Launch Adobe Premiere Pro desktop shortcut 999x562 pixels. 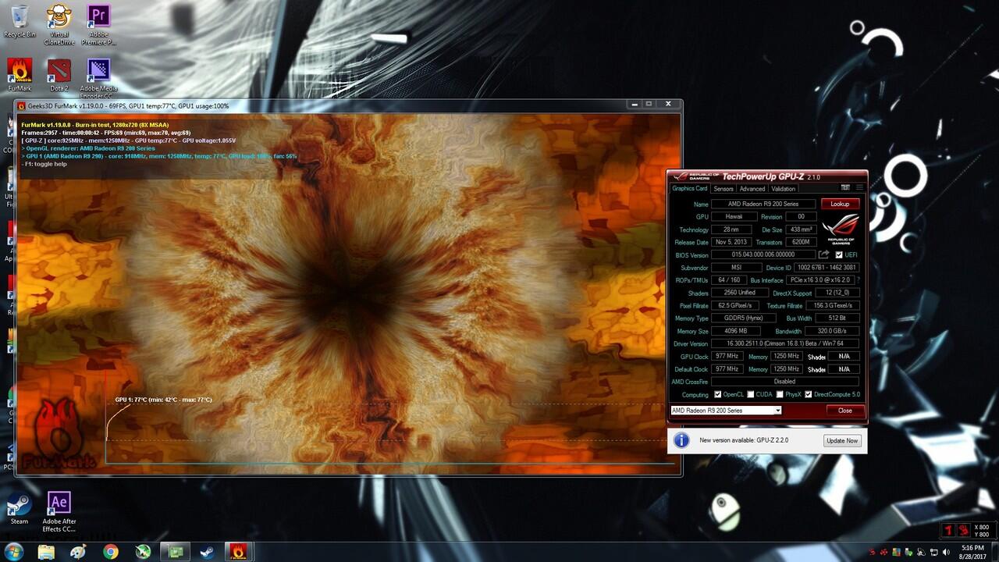98,25
